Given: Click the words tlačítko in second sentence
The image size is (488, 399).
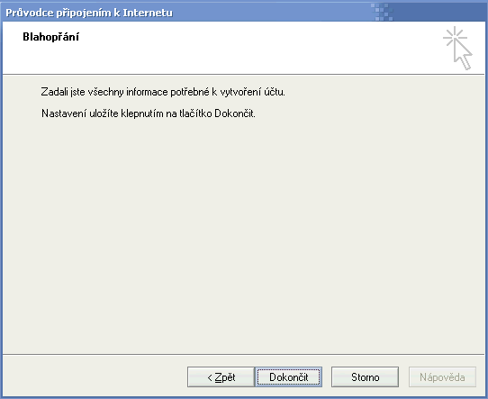Looking at the screenshot, I should pos(195,113).
